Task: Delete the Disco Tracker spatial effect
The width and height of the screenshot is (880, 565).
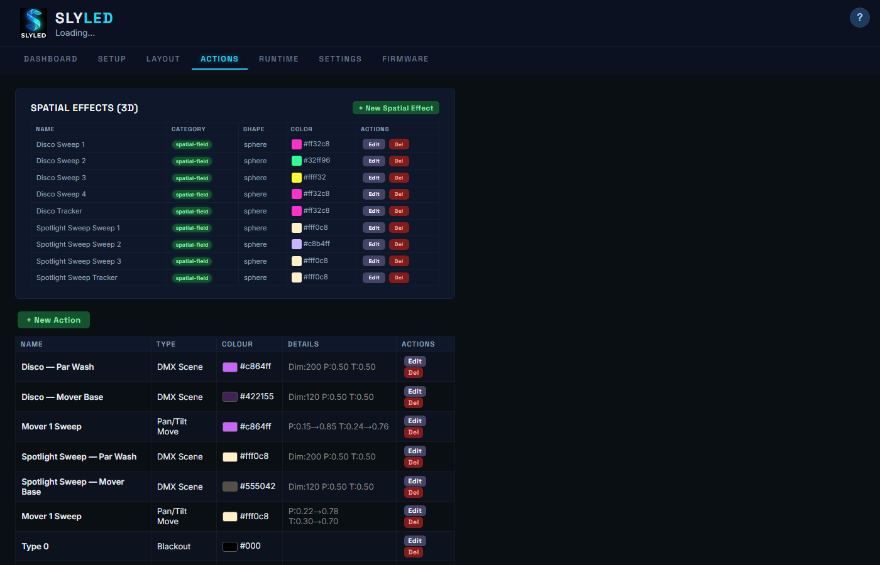Action: pos(399,211)
